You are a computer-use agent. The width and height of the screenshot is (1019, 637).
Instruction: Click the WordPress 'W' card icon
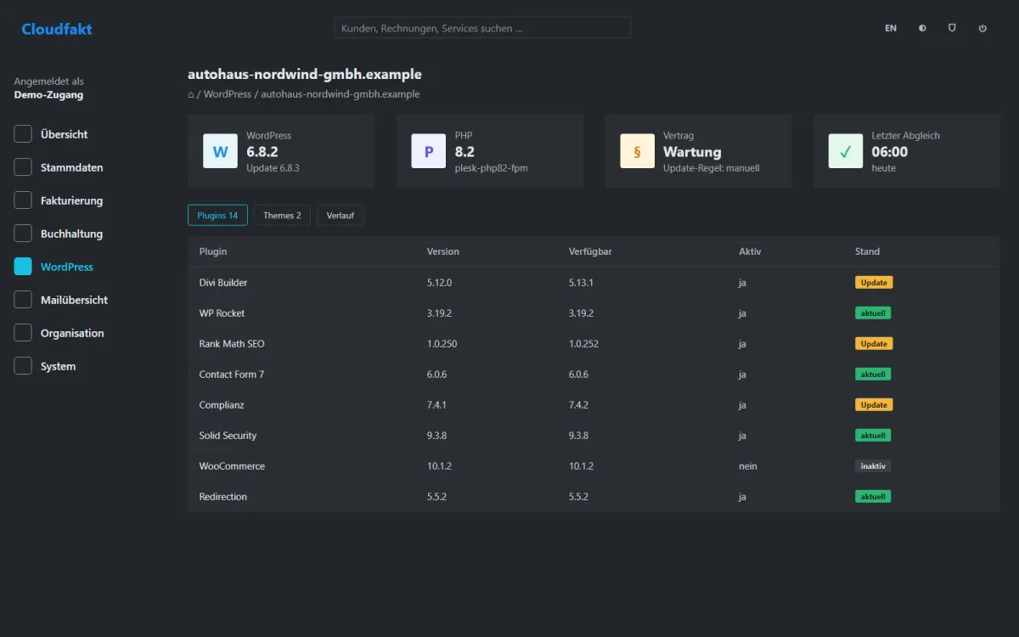tap(220, 151)
